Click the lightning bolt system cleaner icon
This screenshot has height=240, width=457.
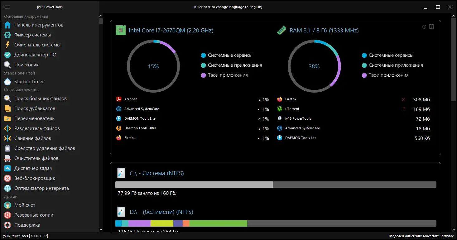7,45
